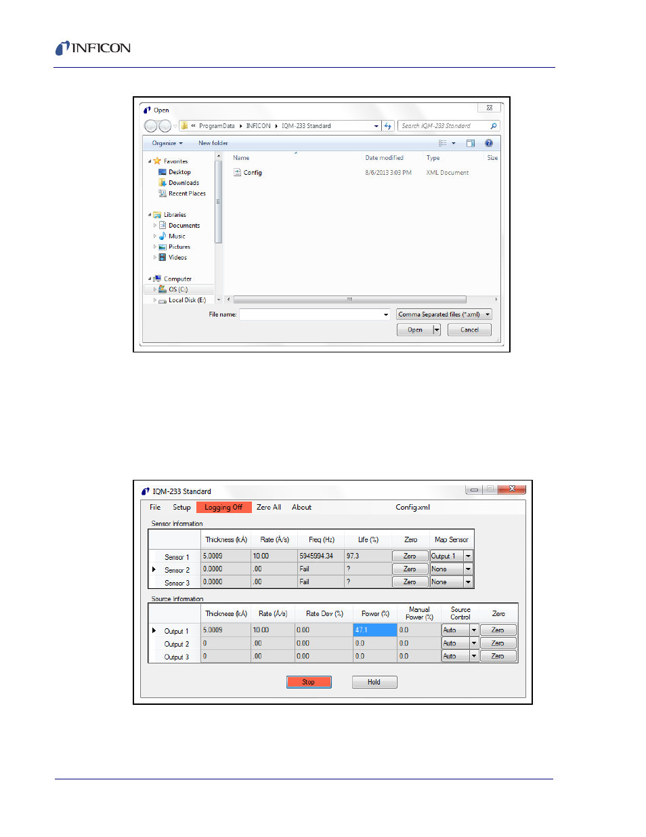Select Desktop in the Favorites list
646x837 pixels.
coord(179,172)
